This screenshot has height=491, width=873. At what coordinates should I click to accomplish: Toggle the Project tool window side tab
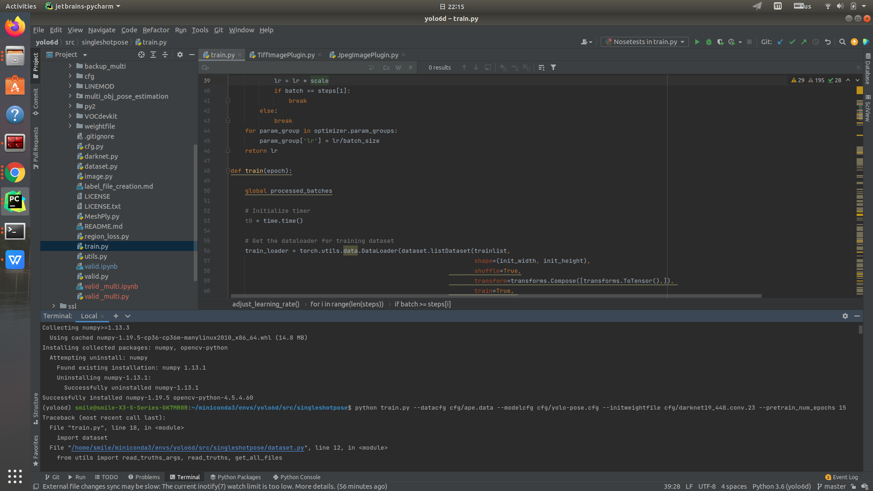pyautogui.click(x=36, y=65)
